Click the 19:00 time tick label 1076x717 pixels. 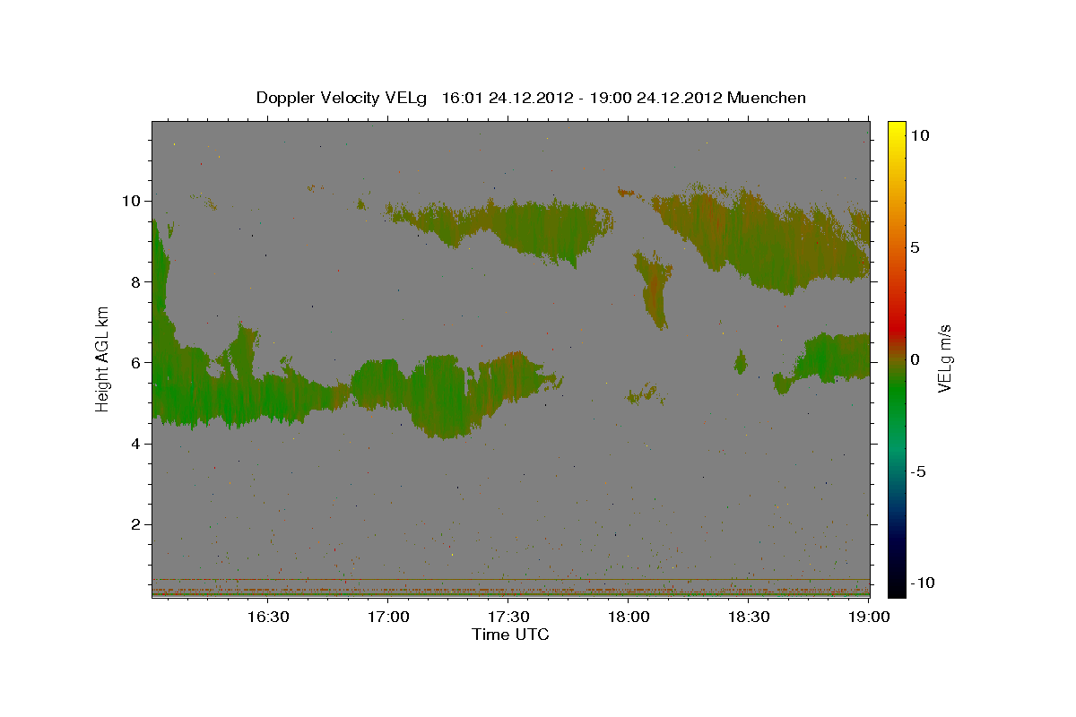[x=869, y=618]
